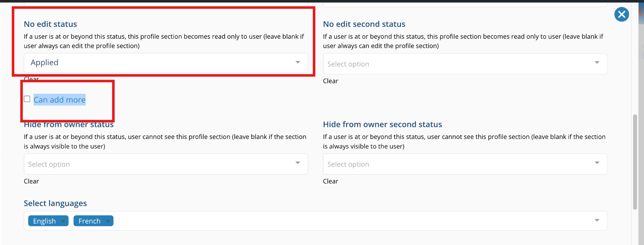644x245 pixels.
Task: Enable the Can add more checkbox
Action: click(27, 99)
